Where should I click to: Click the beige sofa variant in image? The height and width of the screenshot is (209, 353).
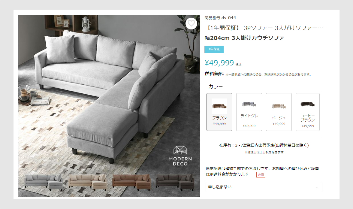pyautogui.click(x=88, y=182)
